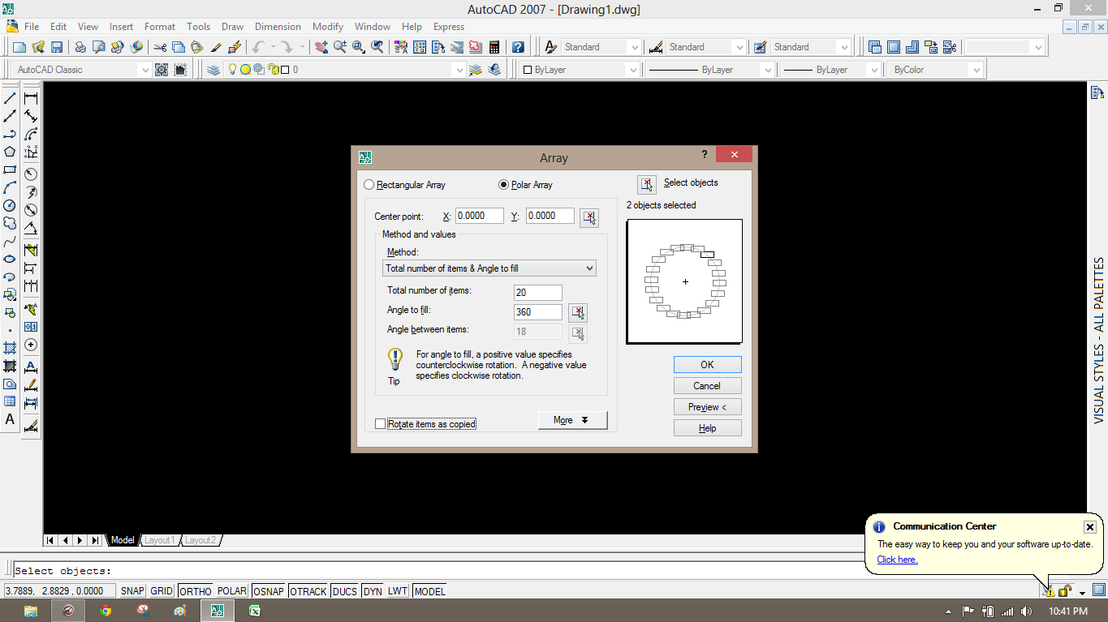The width and height of the screenshot is (1108, 622).
Task: Switch to the Layout1 tab
Action: coord(160,540)
